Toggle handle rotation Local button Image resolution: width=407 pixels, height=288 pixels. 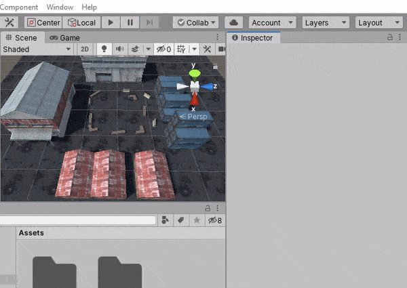click(x=81, y=22)
